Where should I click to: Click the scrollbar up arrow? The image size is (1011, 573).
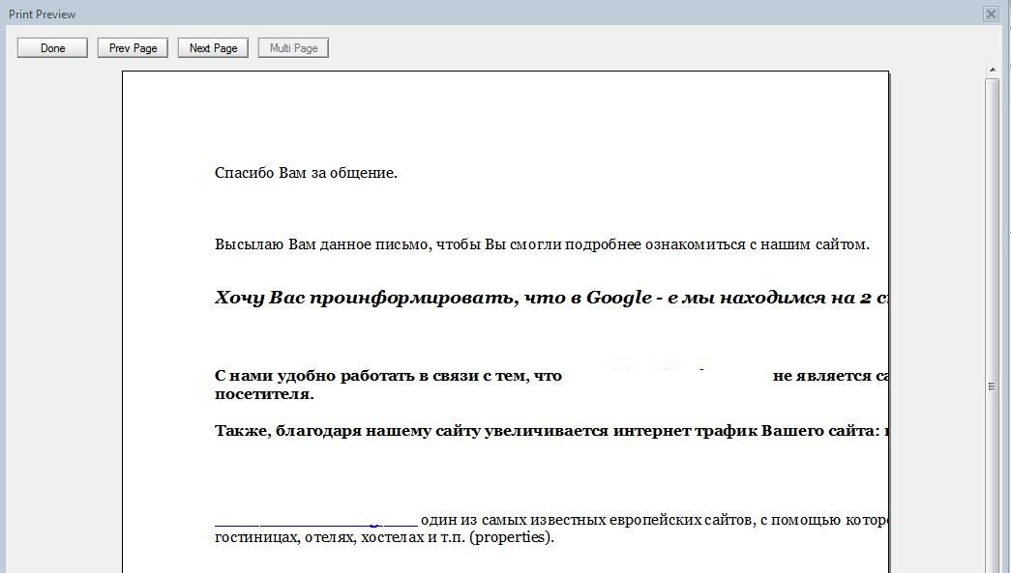coord(992,71)
